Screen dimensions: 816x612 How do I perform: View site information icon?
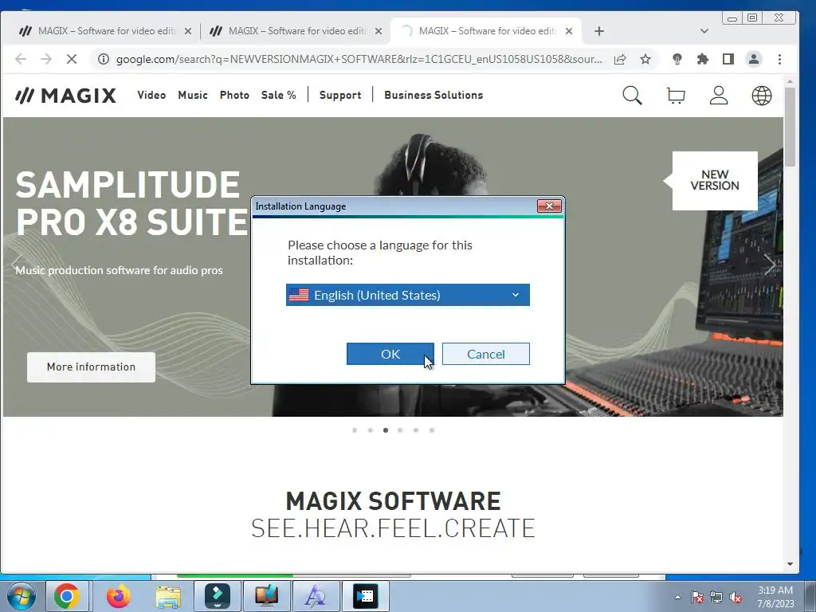pos(104,59)
